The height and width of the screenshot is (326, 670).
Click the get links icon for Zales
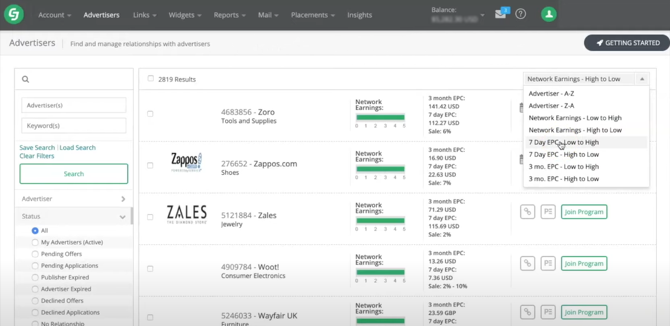click(527, 212)
